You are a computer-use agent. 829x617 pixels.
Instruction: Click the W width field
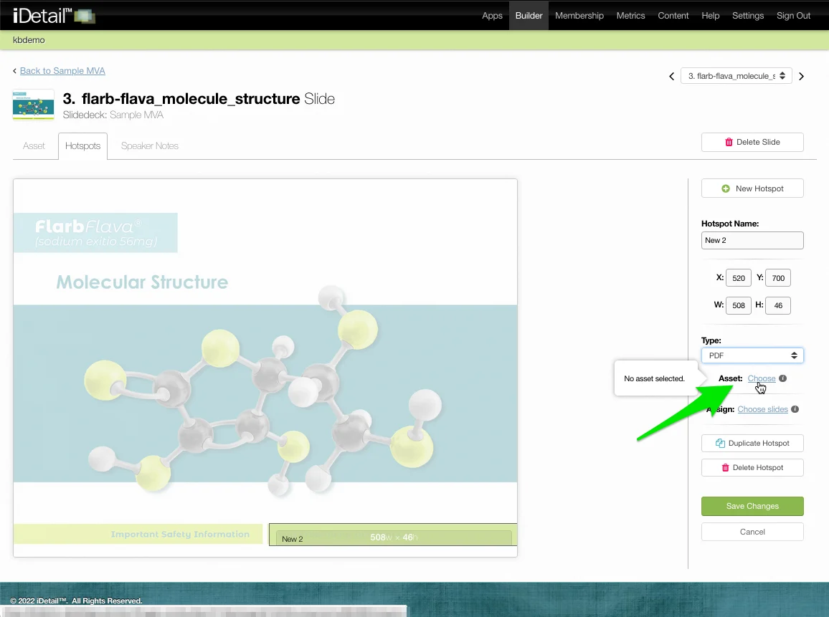(739, 305)
